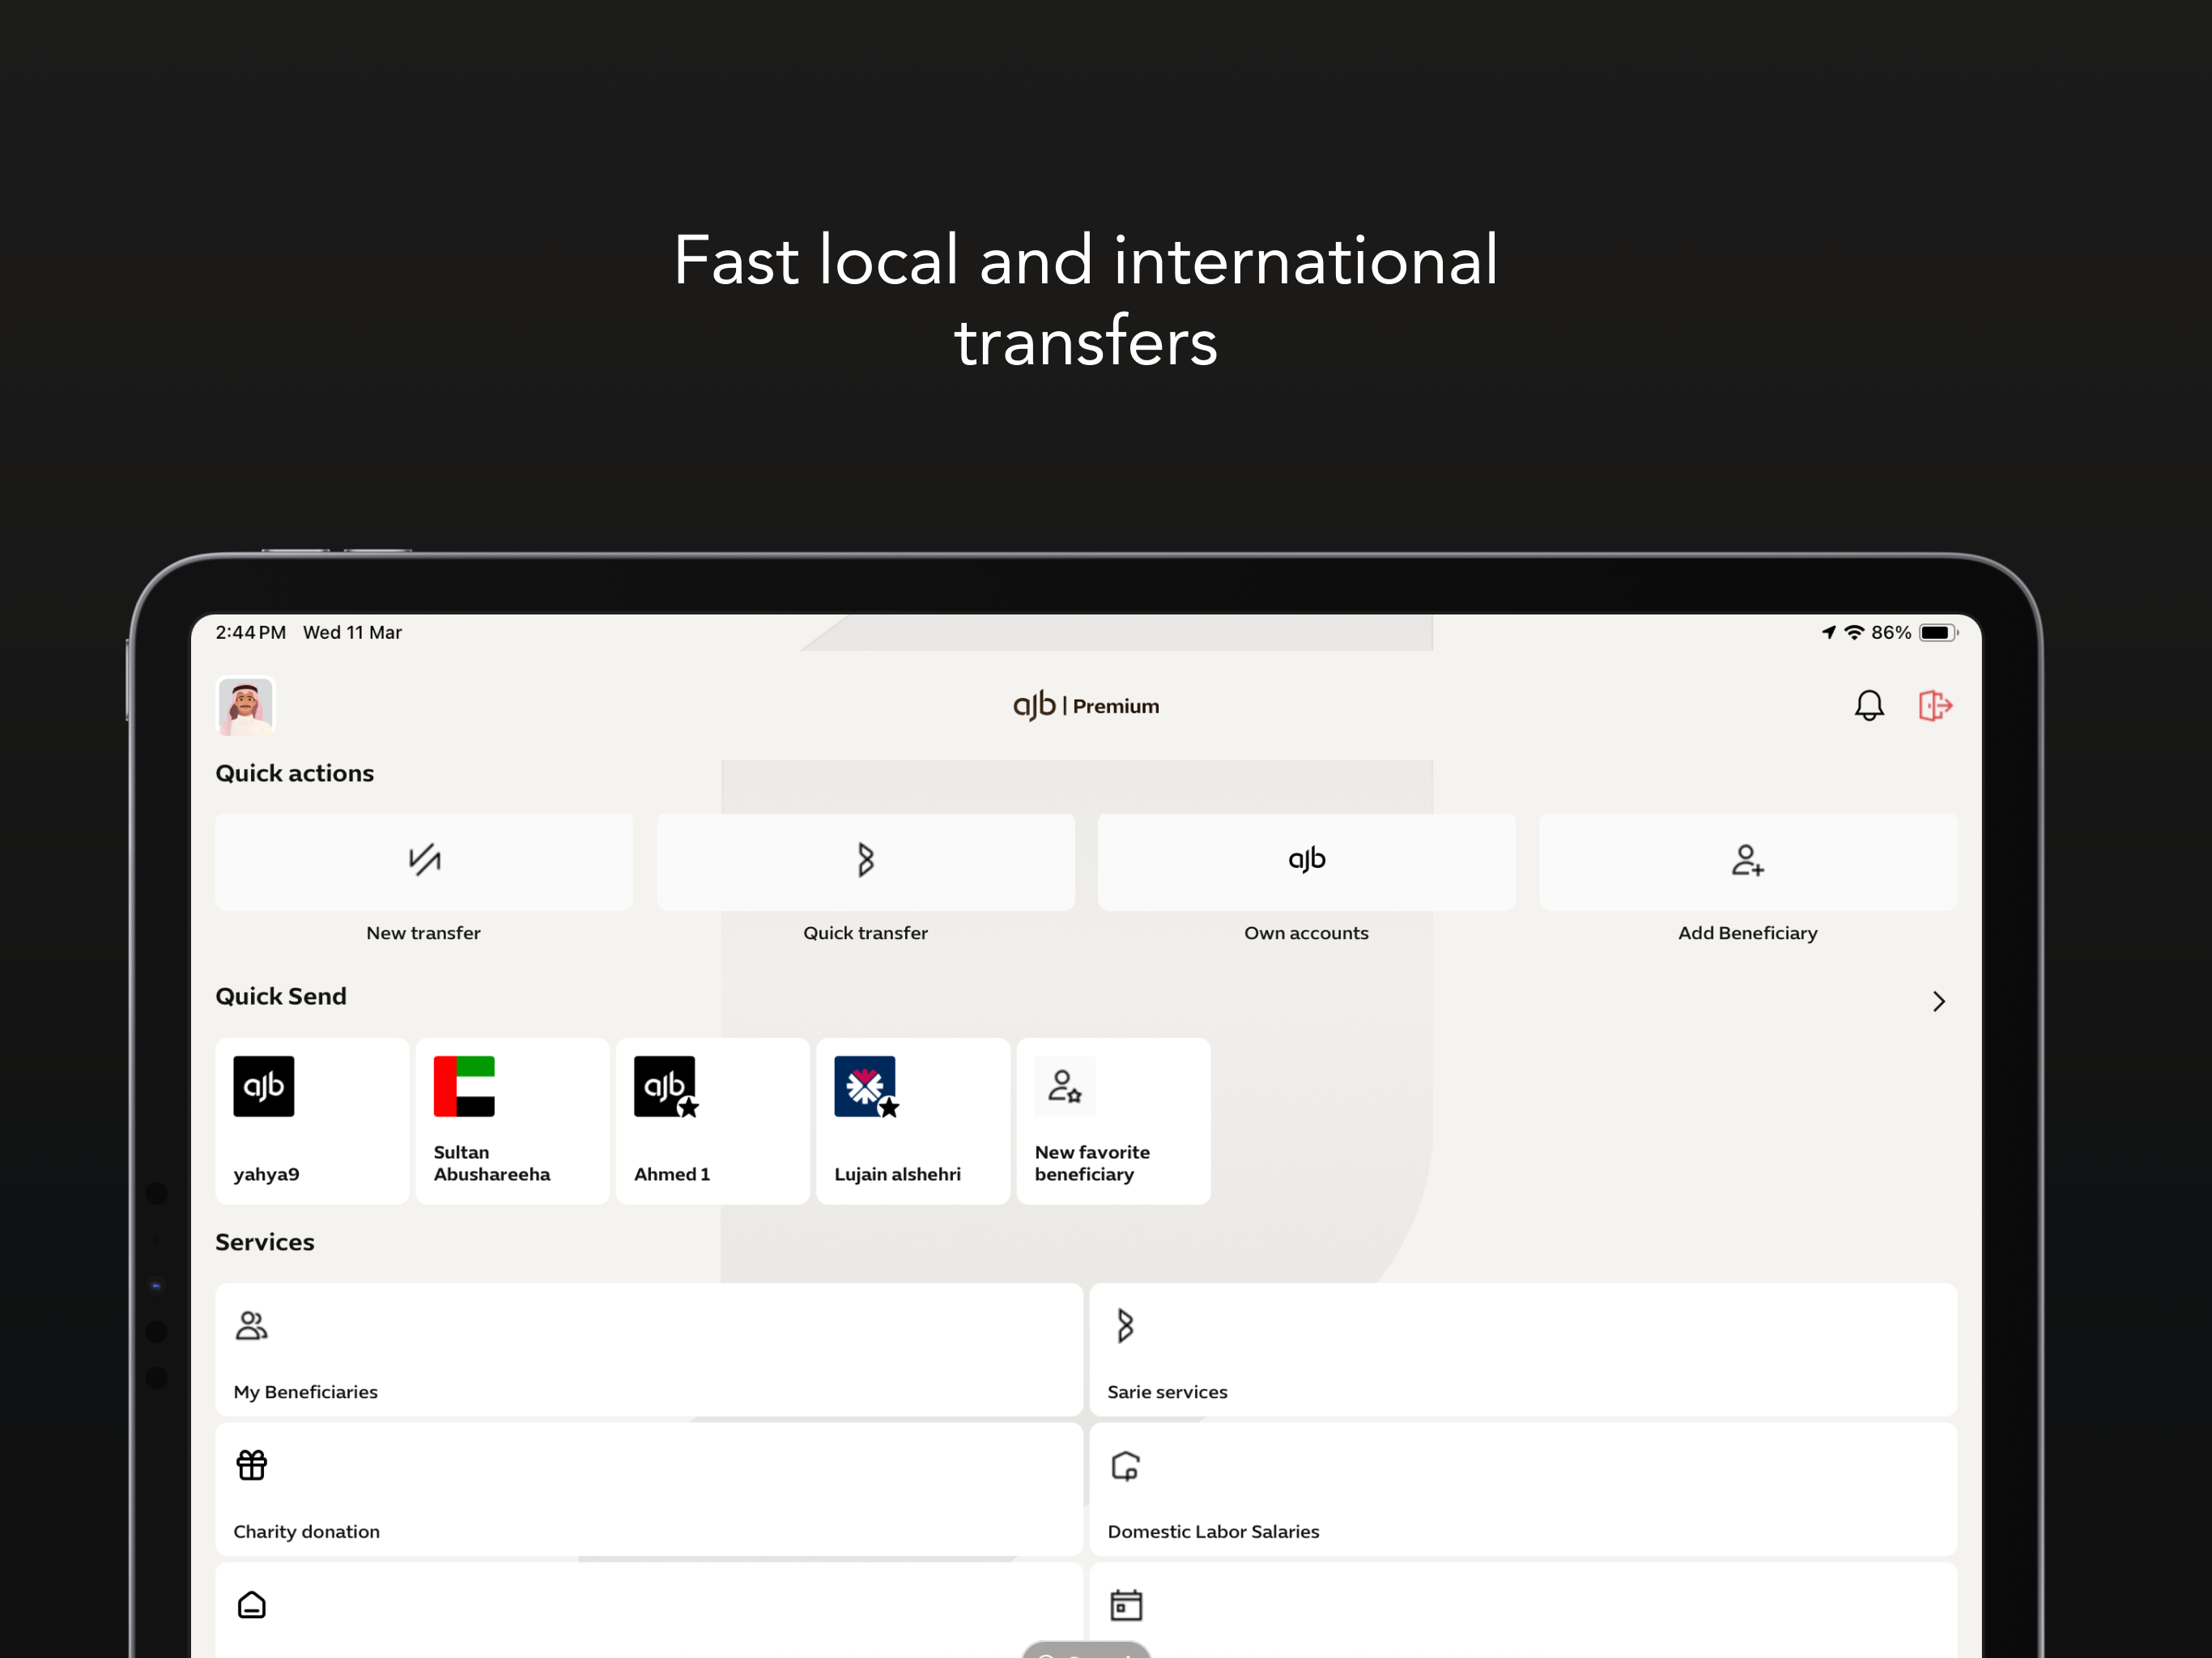Open the user profile avatar
Screen dimensions: 2212x1658
pyautogui.click(x=245, y=706)
